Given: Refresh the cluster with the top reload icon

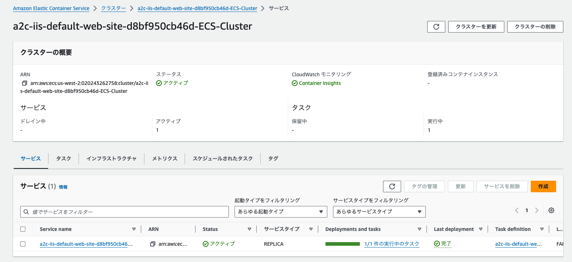Looking at the screenshot, I should coord(436,27).
